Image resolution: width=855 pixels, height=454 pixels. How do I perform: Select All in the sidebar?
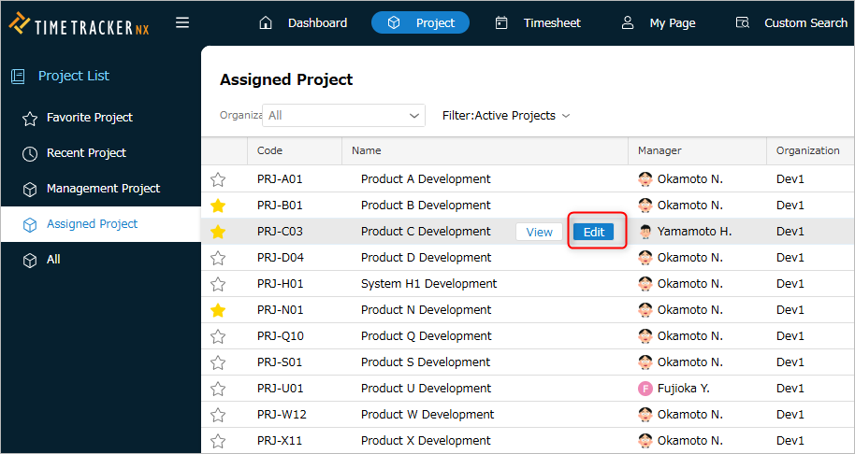tap(101, 260)
